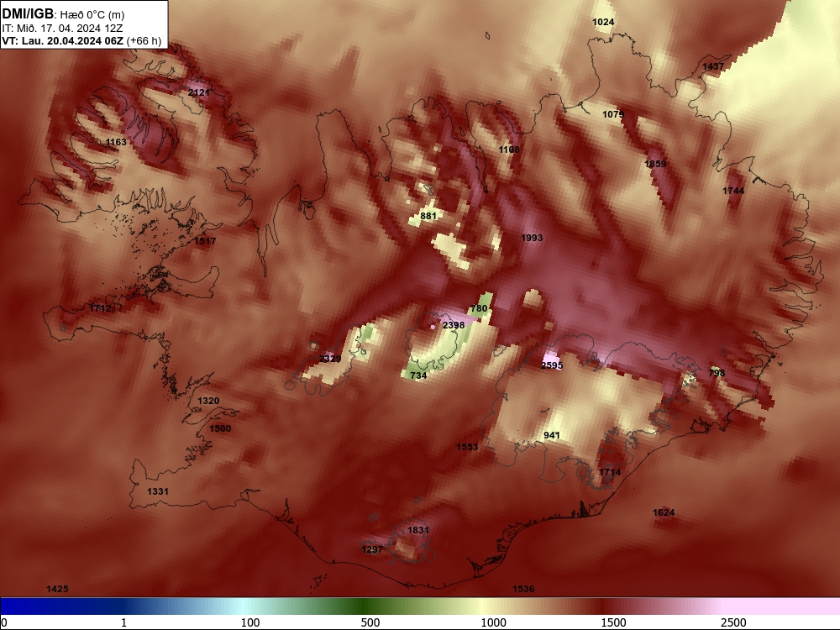Click the map value 1859
Viewport: 840px width, 630px height.
coord(655,164)
